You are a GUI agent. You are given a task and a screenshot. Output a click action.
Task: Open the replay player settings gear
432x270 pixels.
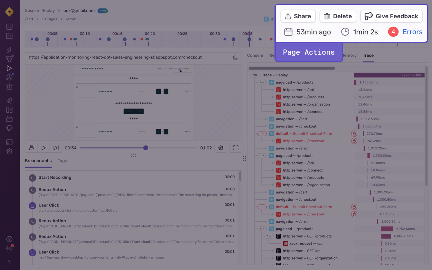click(x=221, y=148)
